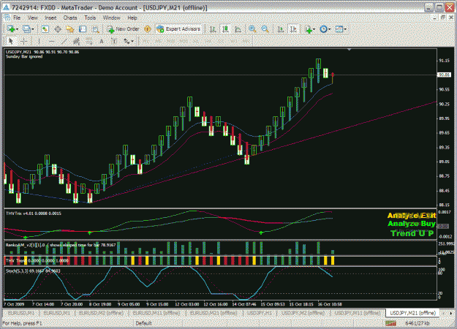Viewport: 457px width, 329px height.
Task: Switch to the M15 timeframe button
Action: pos(171,41)
